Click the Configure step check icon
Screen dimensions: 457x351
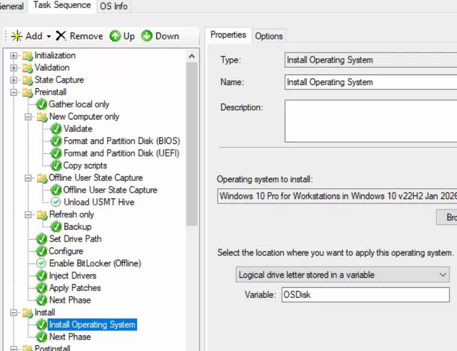pos(42,252)
